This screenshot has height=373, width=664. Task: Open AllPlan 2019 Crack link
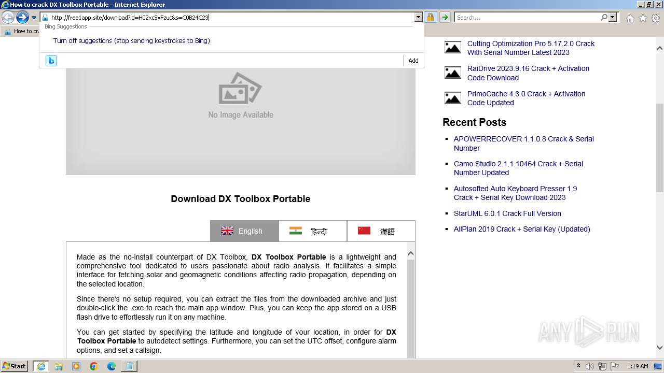[x=522, y=229]
